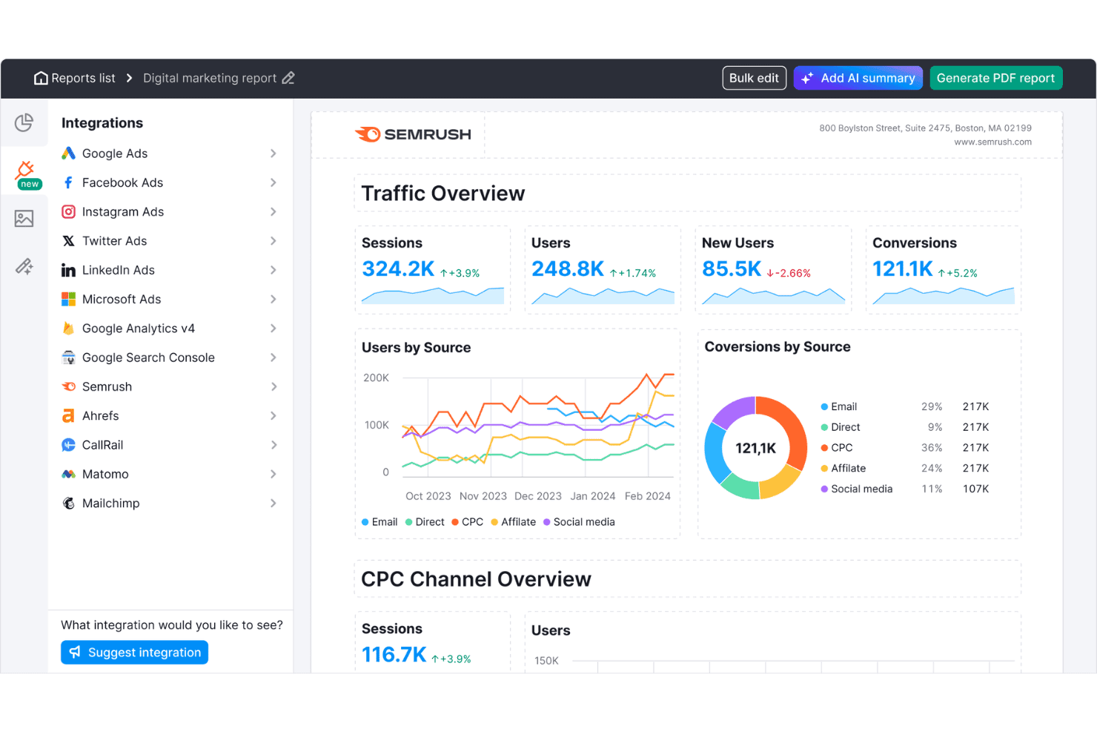Click the CallRail logo icon
The width and height of the screenshot is (1097, 732).
tap(68, 445)
